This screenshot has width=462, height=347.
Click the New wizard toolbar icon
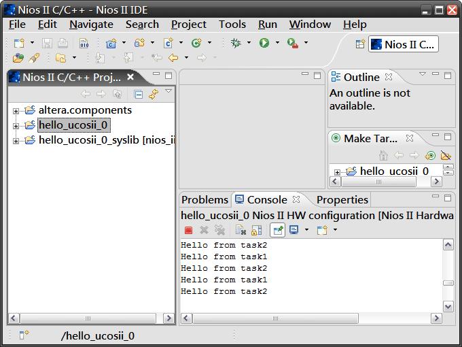(19, 43)
